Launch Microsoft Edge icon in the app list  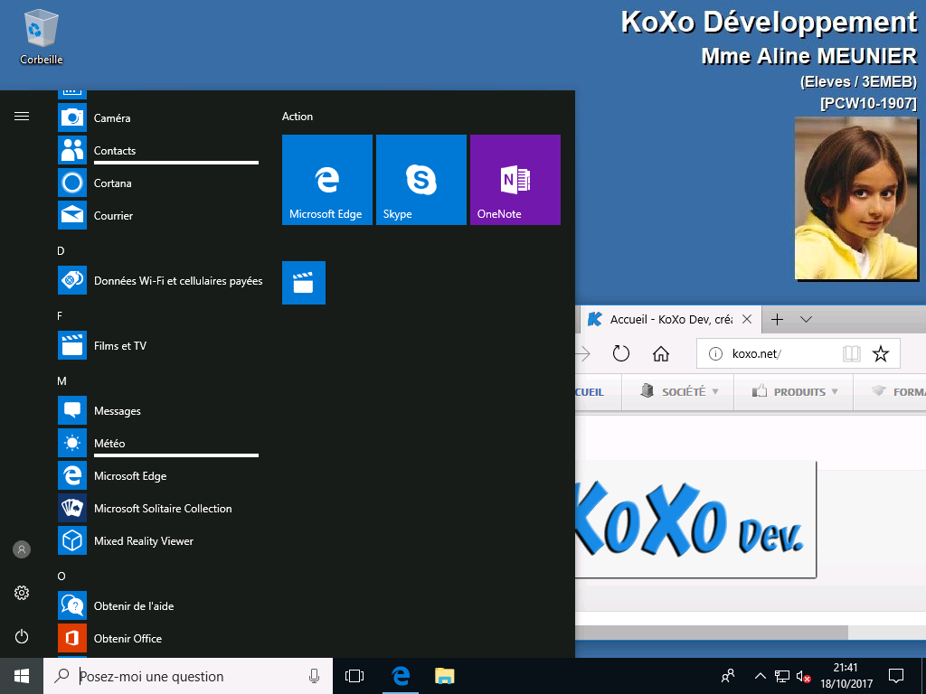click(72, 475)
